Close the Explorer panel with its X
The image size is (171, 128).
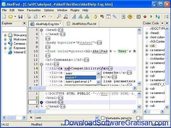pos(24,23)
